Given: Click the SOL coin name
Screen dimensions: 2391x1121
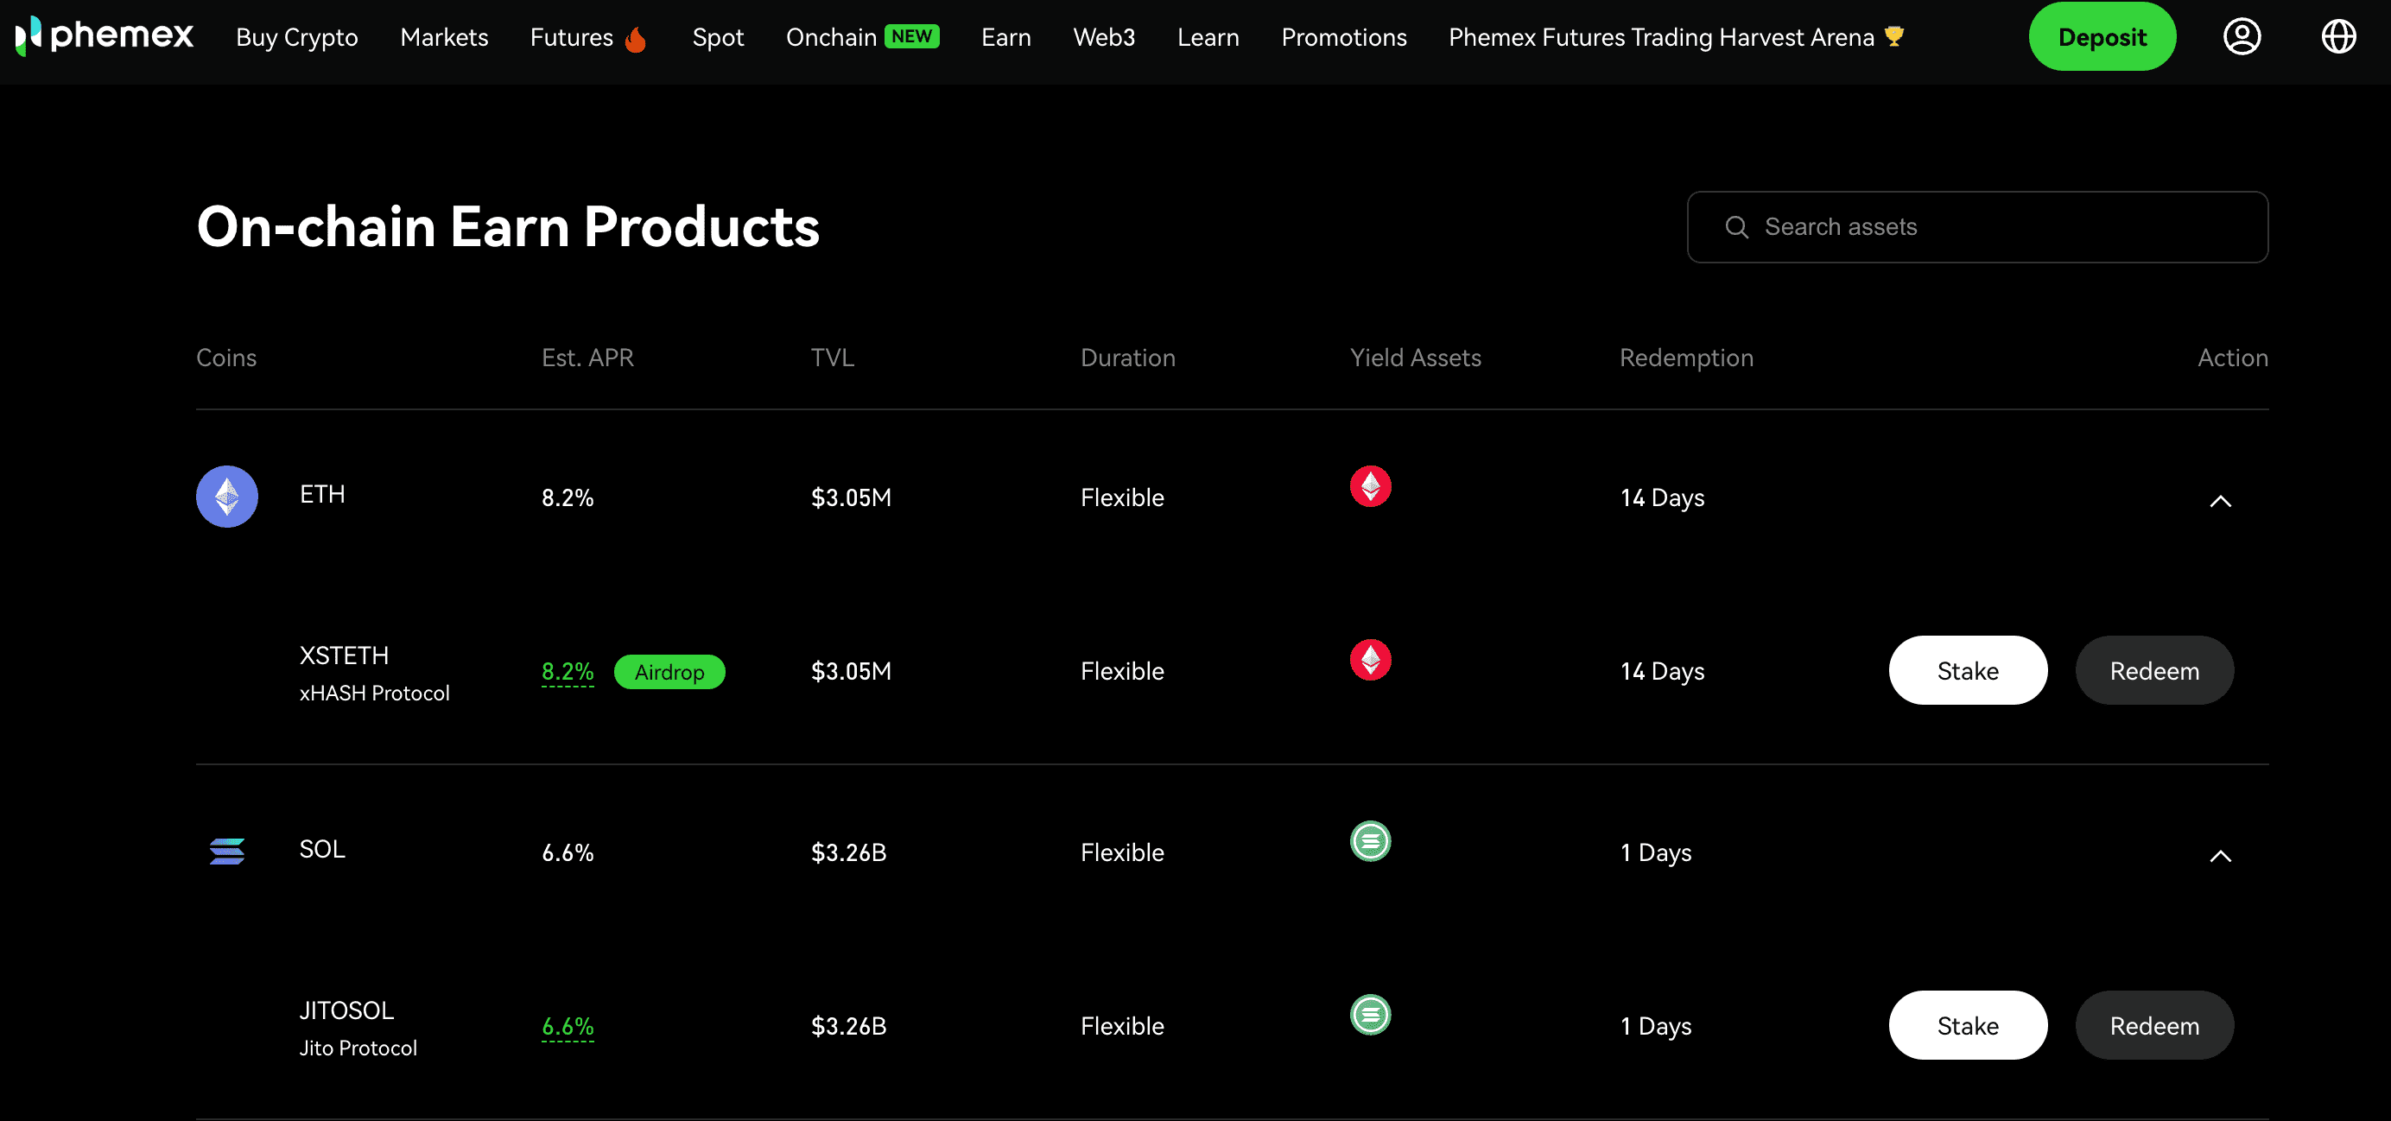Looking at the screenshot, I should click(322, 849).
